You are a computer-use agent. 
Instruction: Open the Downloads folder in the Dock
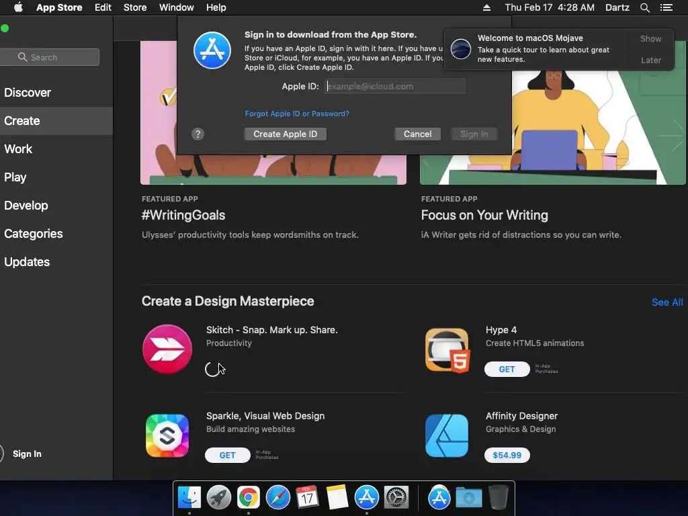pyautogui.click(x=468, y=498)
